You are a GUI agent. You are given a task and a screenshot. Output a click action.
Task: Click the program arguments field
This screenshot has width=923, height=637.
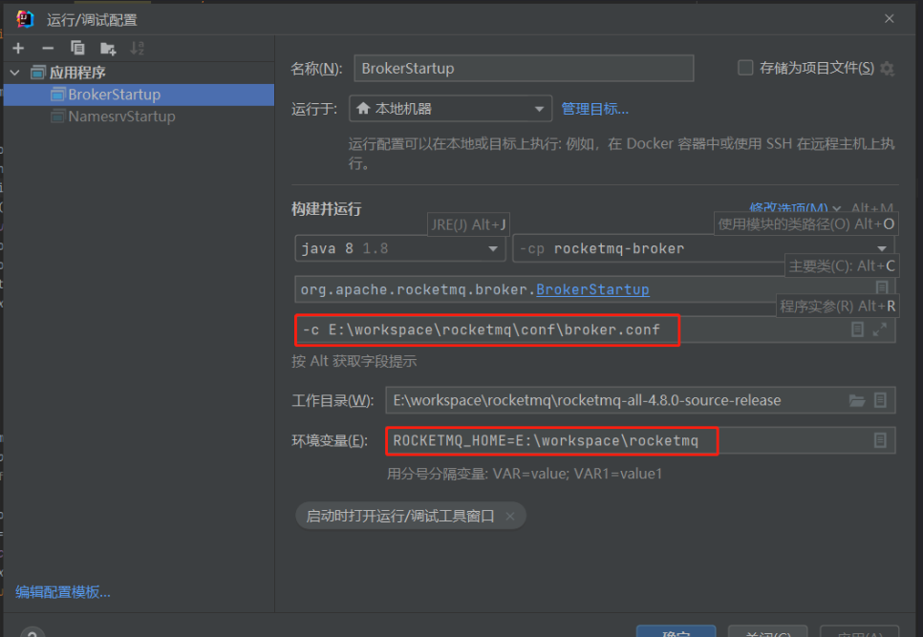[x=594, y=330]
